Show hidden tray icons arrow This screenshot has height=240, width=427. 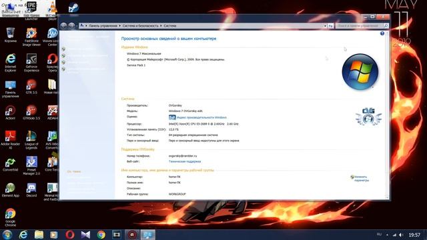(387, 235)
